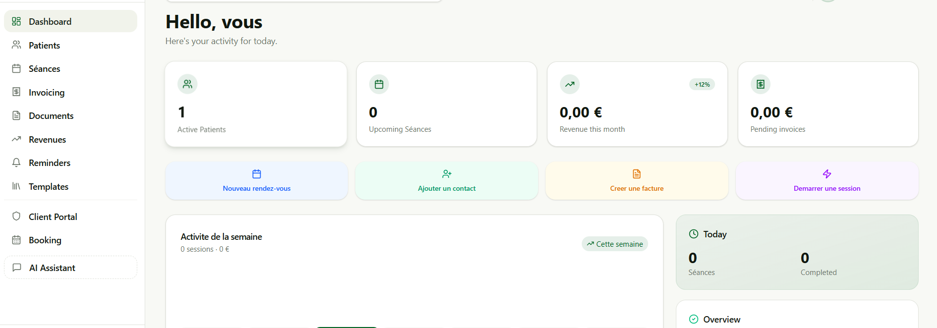
Task: Open the Client Portal shield icon
Action: click(16, 217)
